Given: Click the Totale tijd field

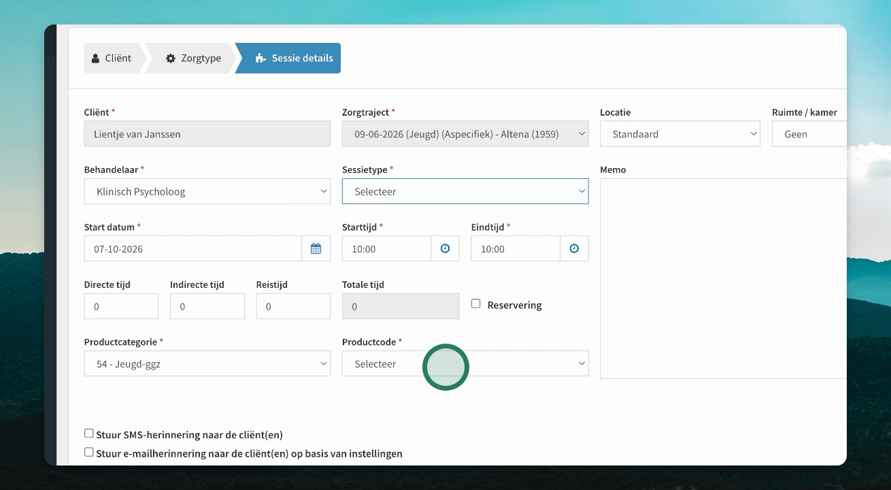Looking at the screenshot, I should (401, 306).
